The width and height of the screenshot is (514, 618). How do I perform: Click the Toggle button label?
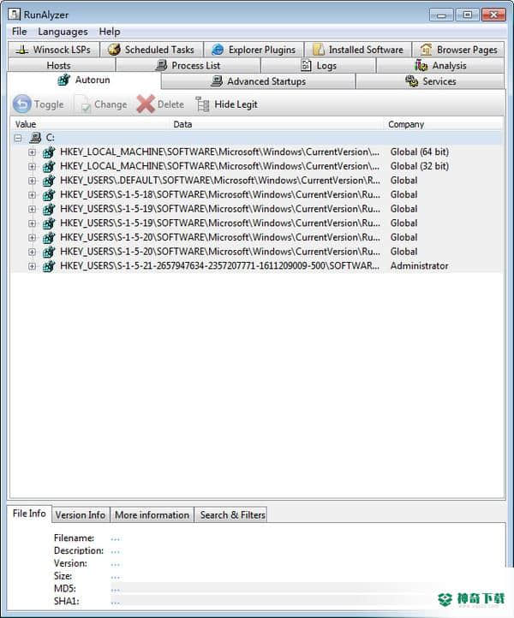click(x=49, y=104)
